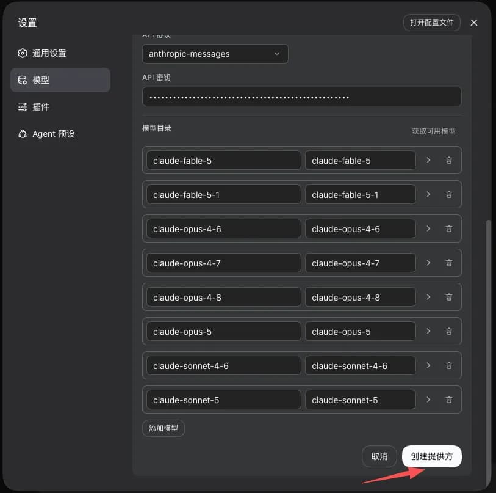Viewport: 496px width, 493px height.
Task: Delete the claude-opus-4-6 model row
Action: point(448,228)
